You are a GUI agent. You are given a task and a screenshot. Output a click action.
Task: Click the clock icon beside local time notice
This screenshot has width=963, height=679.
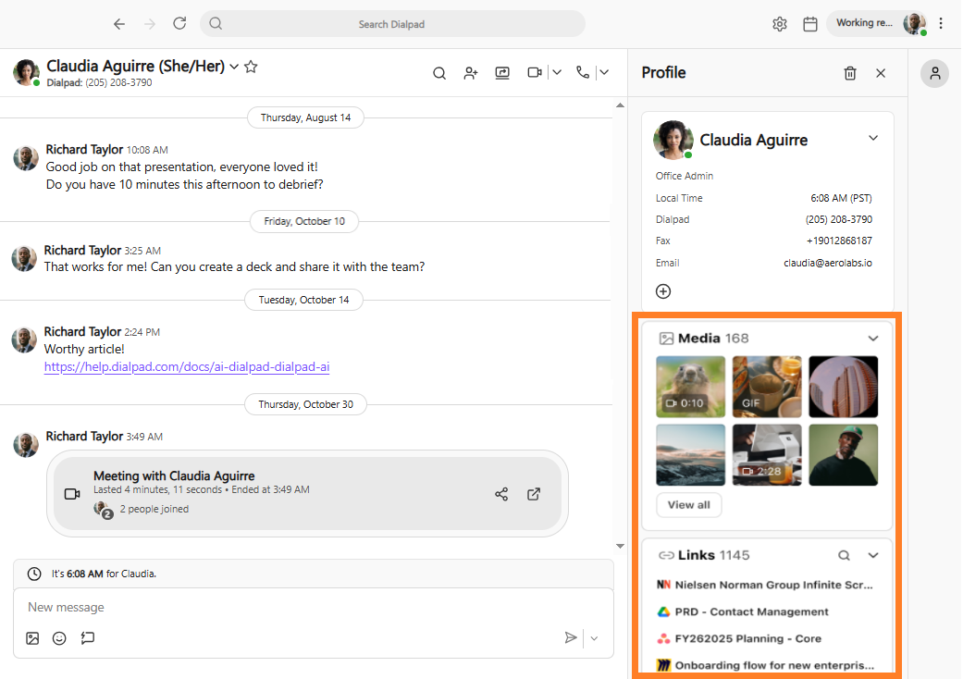pos(34,574)
